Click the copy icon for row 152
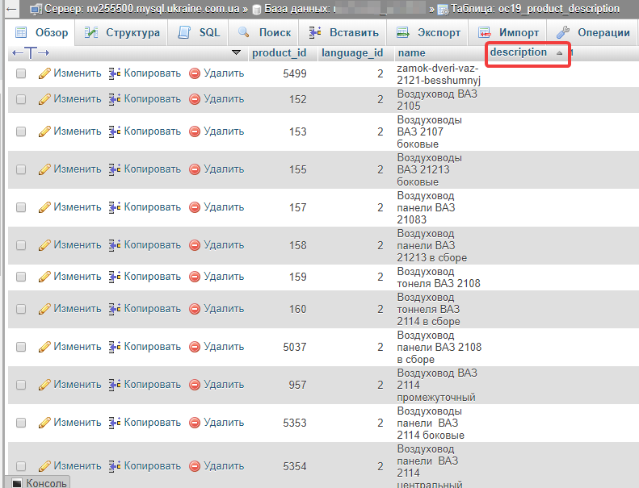Viewport: 639px width, 488px height. 115,99
